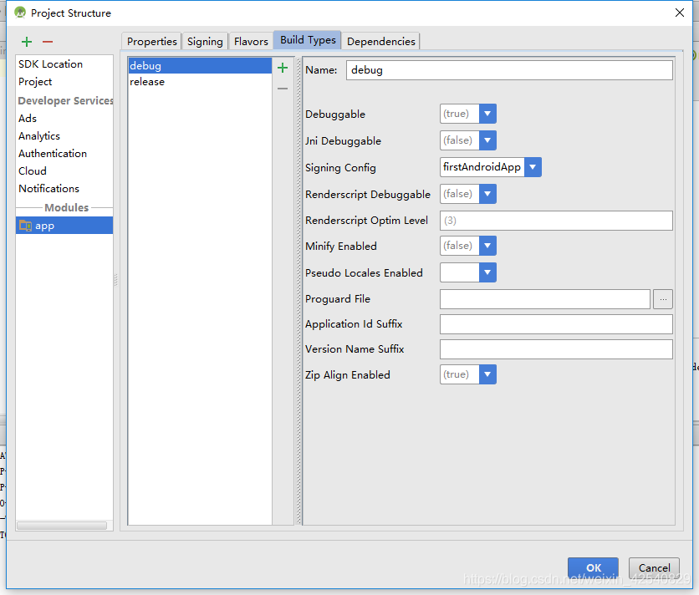Switch to the Signing tab

coord(205,42)
